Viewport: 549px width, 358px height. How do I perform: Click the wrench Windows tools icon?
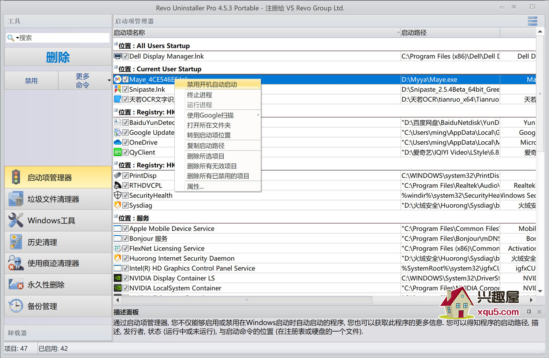tap(16, 220)
